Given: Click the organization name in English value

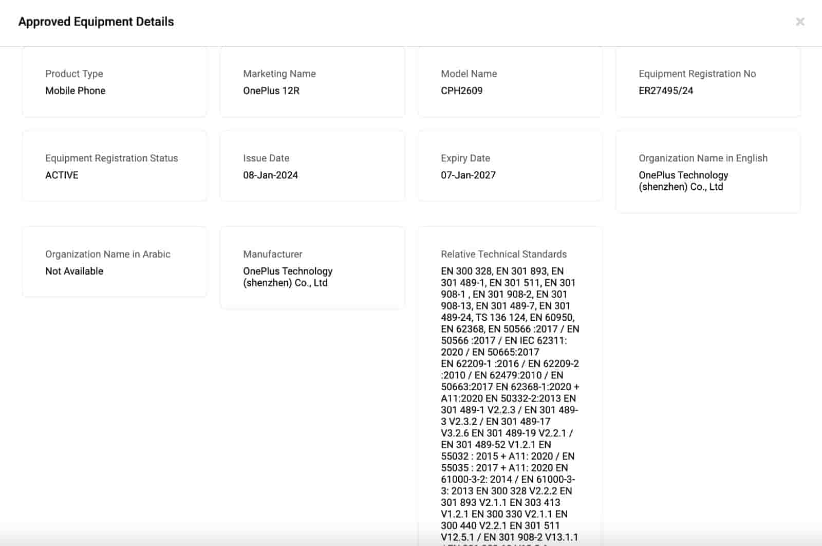Looking at the screenshot, I should (683, 181).
